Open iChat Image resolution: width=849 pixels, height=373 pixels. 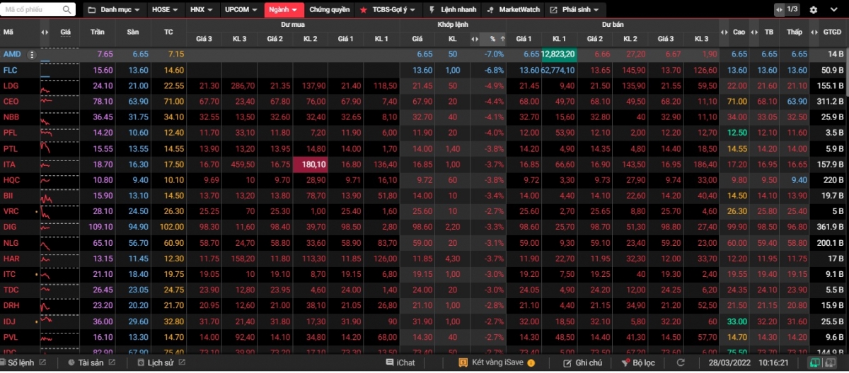pos(400,362)
